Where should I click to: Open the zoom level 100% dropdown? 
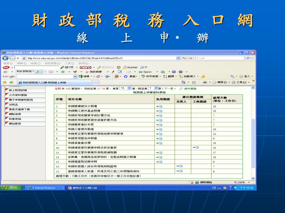pyautogui.click(x=249, y=182)
